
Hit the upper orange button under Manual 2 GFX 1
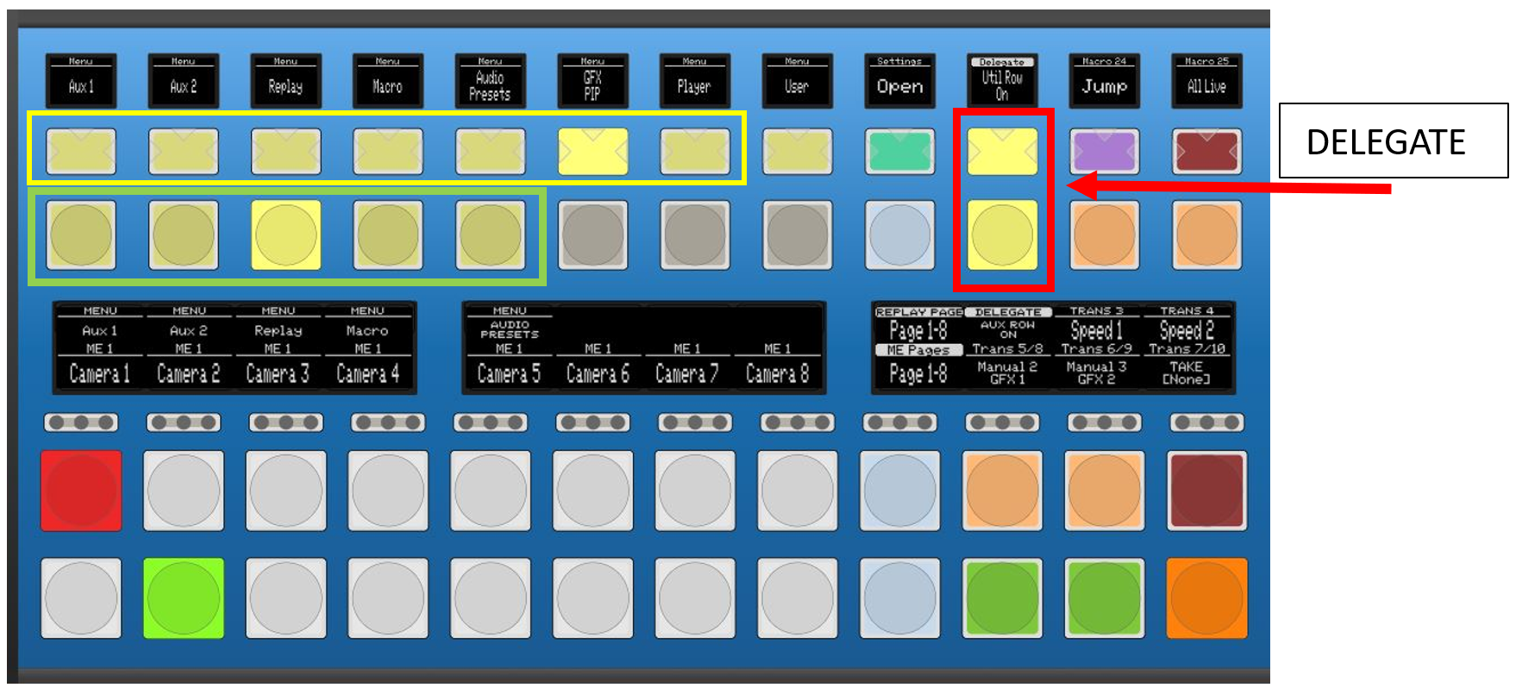(x=1002, y=491)
